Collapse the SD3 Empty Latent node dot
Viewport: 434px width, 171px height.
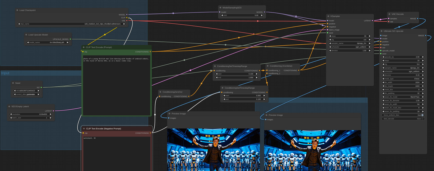[x=9, y=106]
